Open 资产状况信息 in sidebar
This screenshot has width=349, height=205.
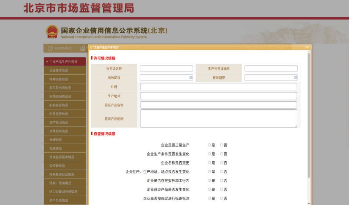[x=65, y=123]
